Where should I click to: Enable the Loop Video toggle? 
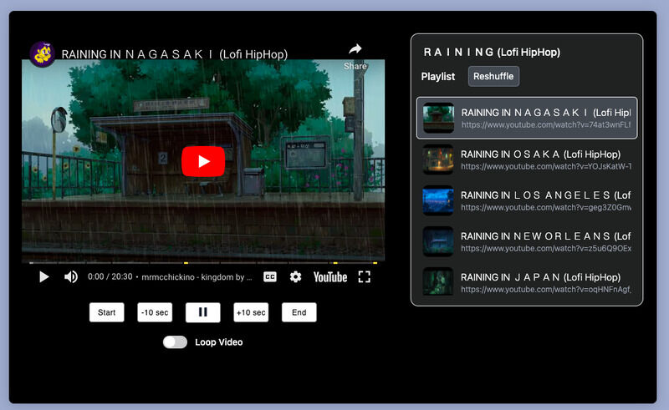point(175,342)
